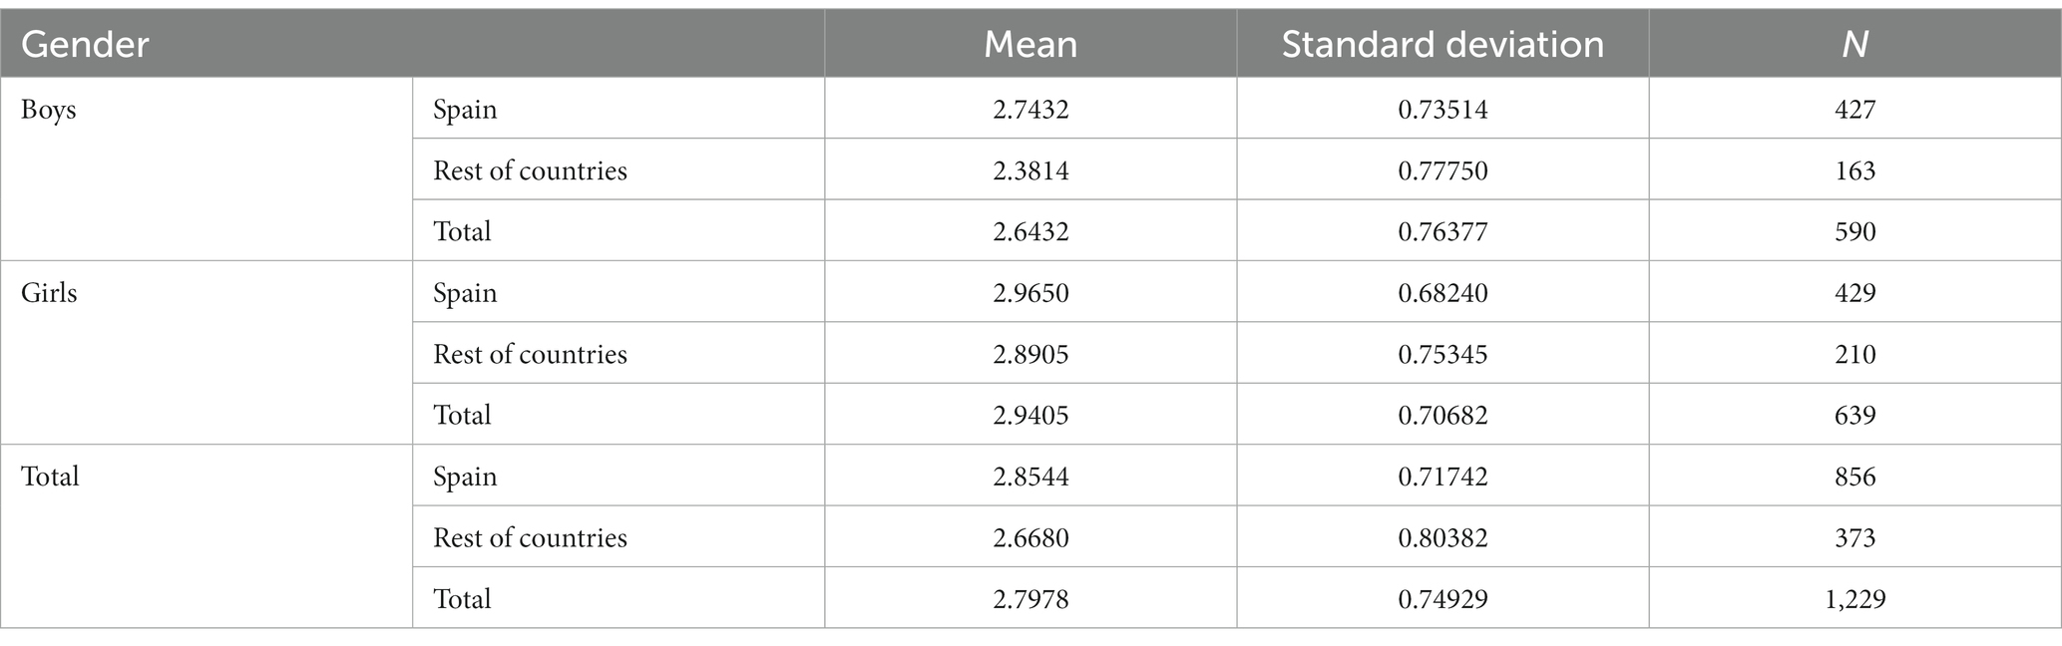Select the N value 163
2062x646 pixels.
[1855, 170]
